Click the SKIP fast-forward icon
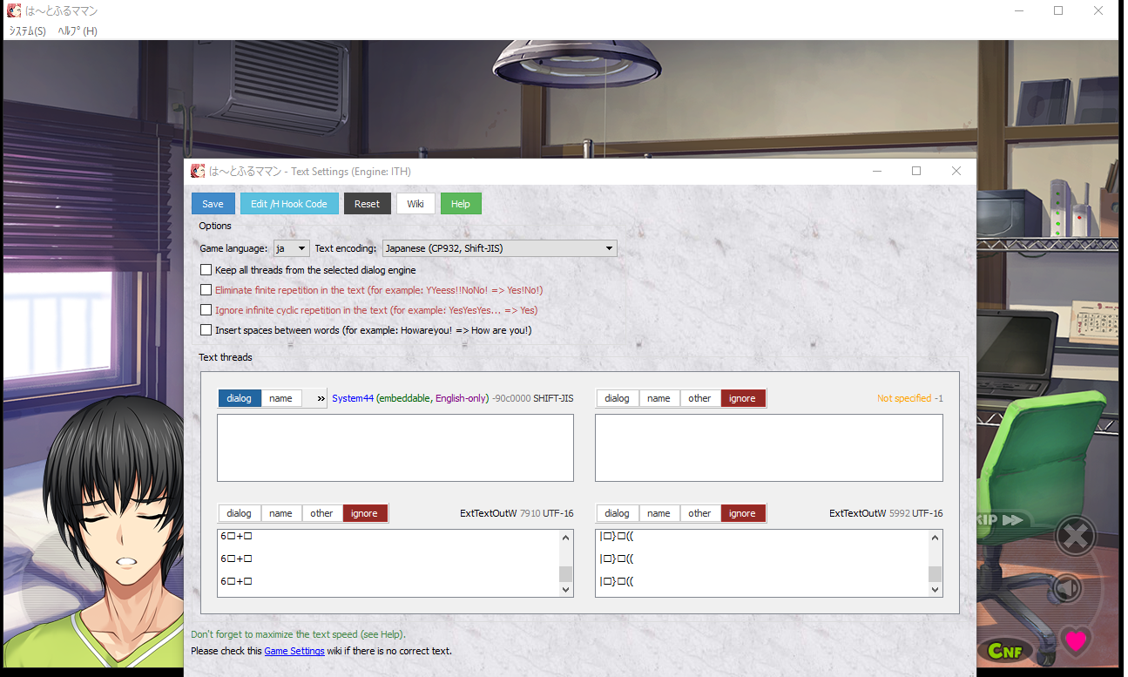1128x677 pixels. click(x=1001, y=520)
